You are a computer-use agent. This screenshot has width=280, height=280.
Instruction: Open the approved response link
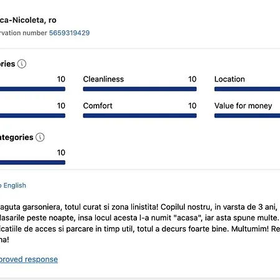(29, 259)
